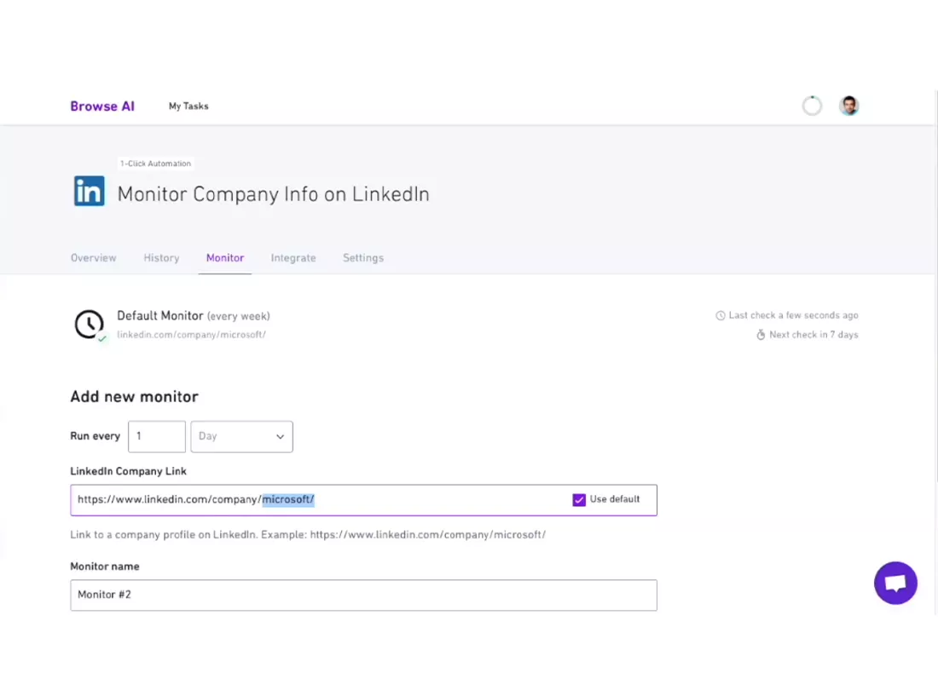Open My Tasks page
The width and height of the screenshot is (938, 690).
click(x=188, y=106)
